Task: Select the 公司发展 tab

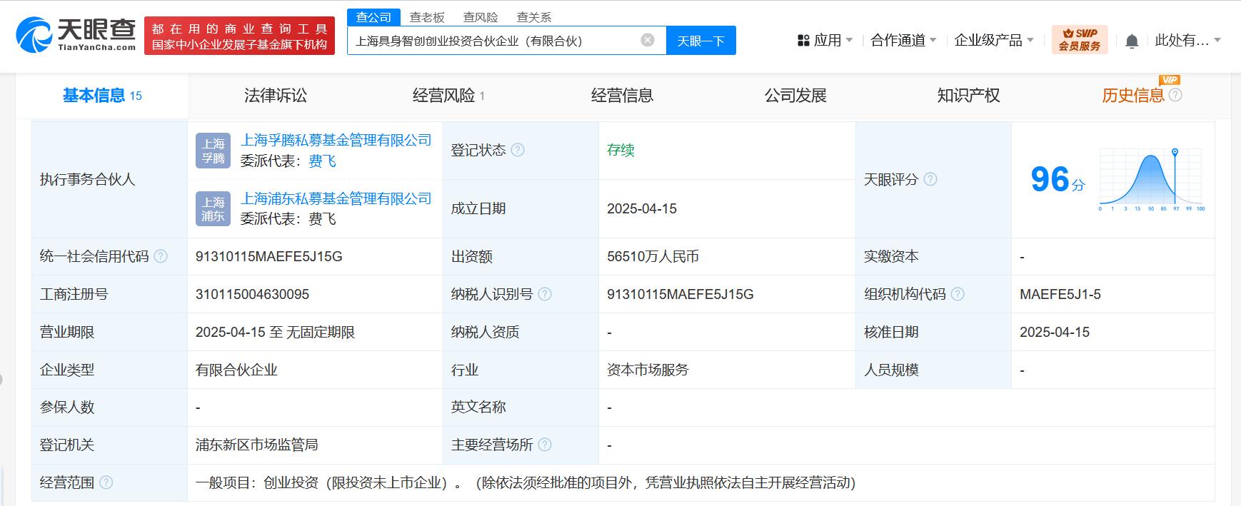Action: (x=795, y=96)
